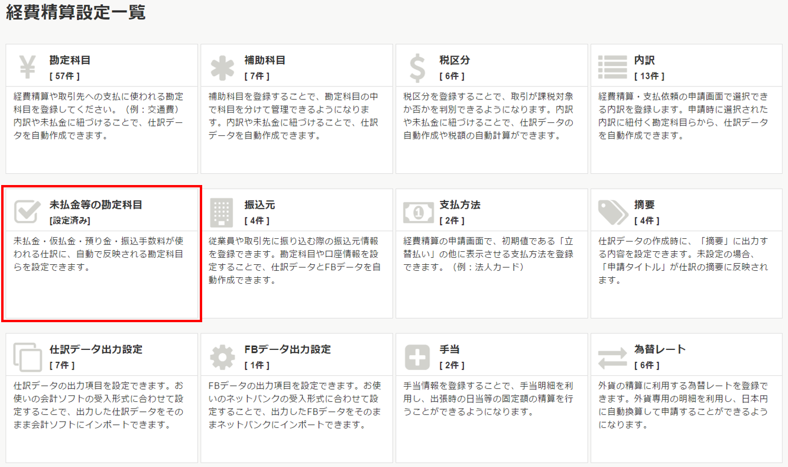Open the 勘定科目 settings link
The width and height of the screenshot is (788, 467).
tap(70, 60)
